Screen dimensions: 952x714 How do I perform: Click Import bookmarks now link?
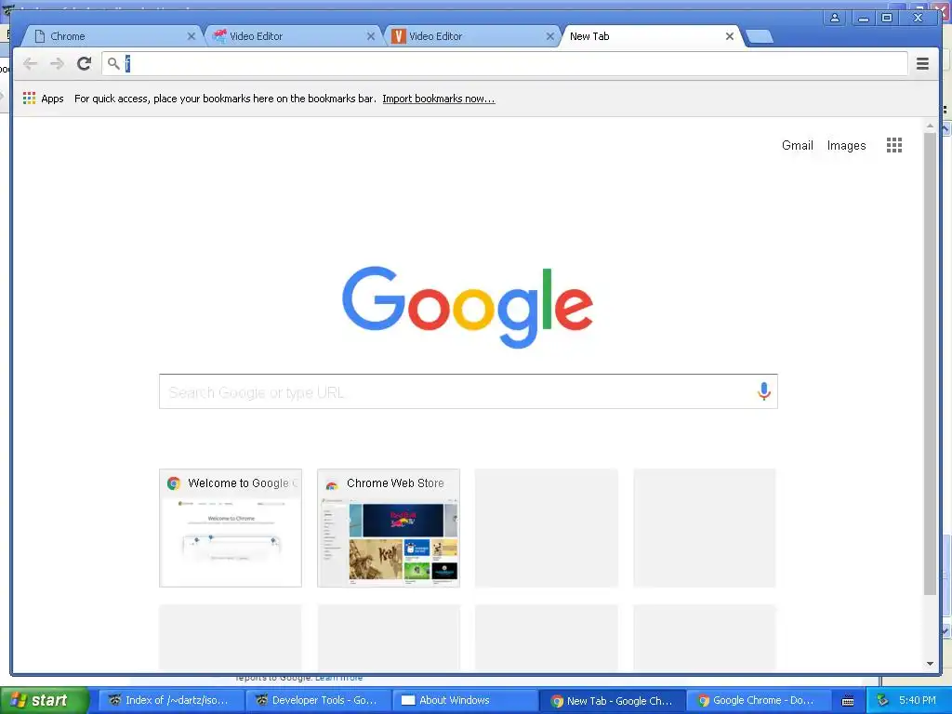[439, 99]
